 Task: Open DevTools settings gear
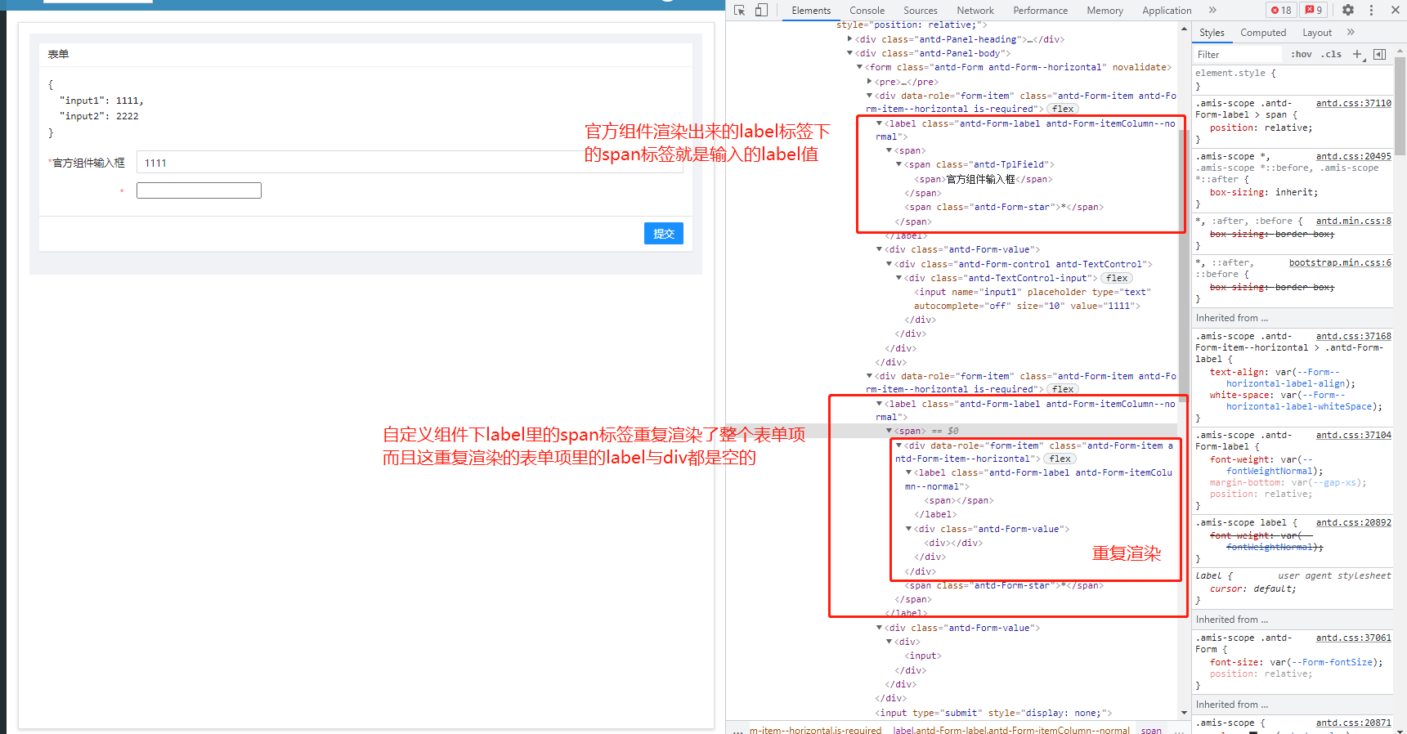tap(1348, 10)
